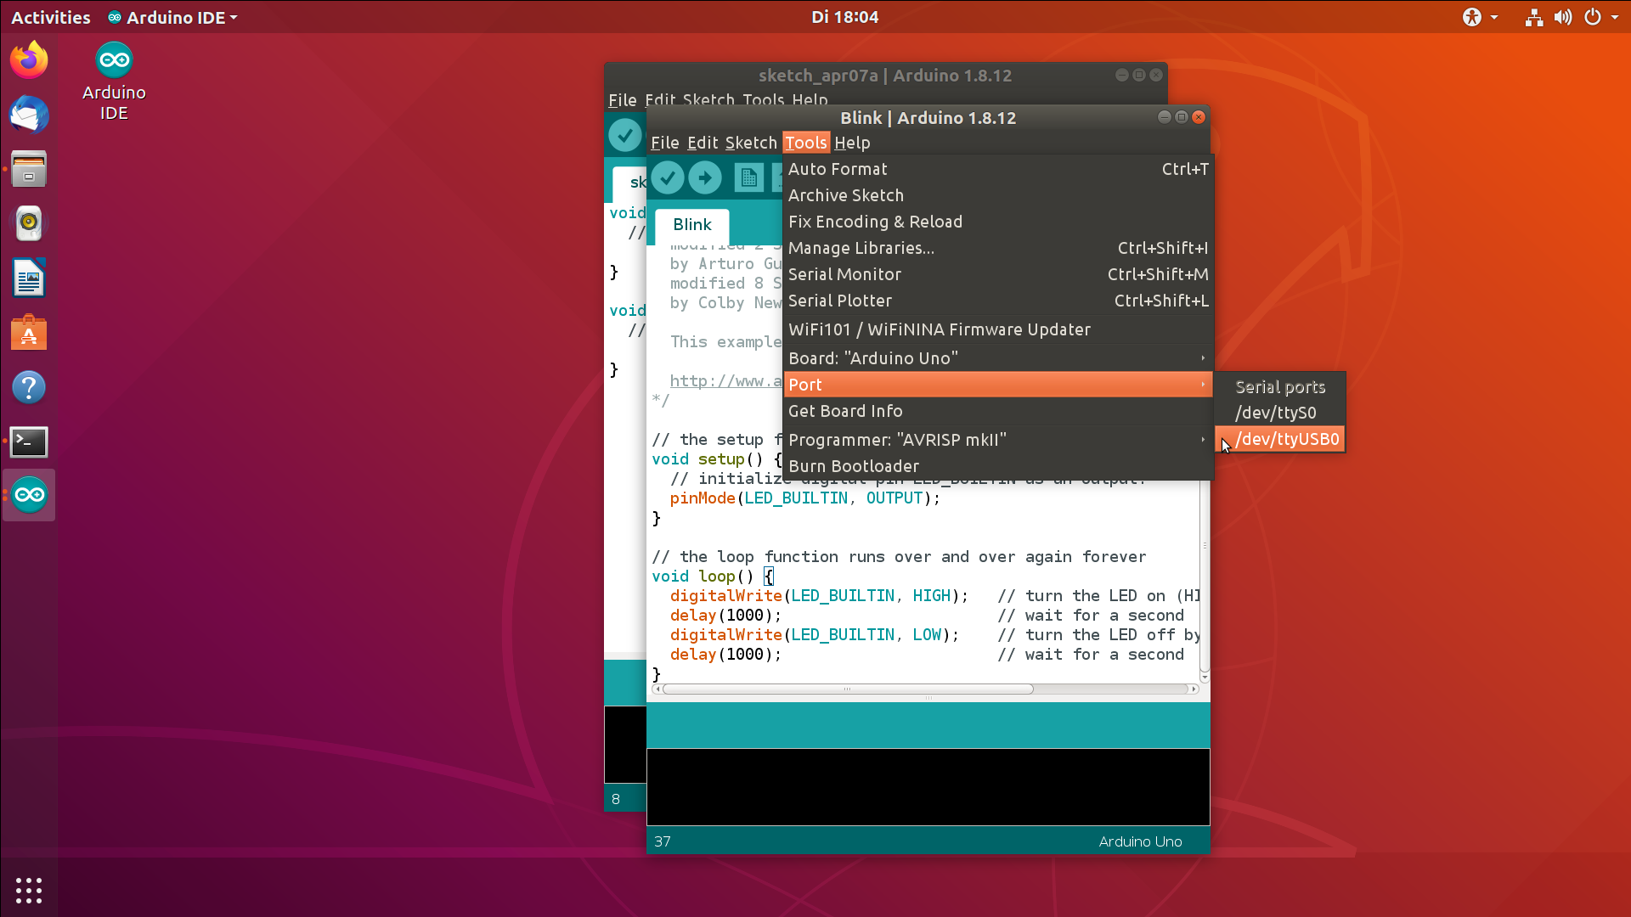Open Rhythmbox from the dock
The width and height of the screenshot is (1631, 917).
[29, 223]
